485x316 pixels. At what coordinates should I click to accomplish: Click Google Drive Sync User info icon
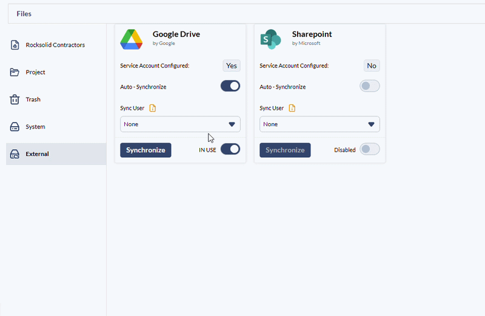[x=153, y=109]
